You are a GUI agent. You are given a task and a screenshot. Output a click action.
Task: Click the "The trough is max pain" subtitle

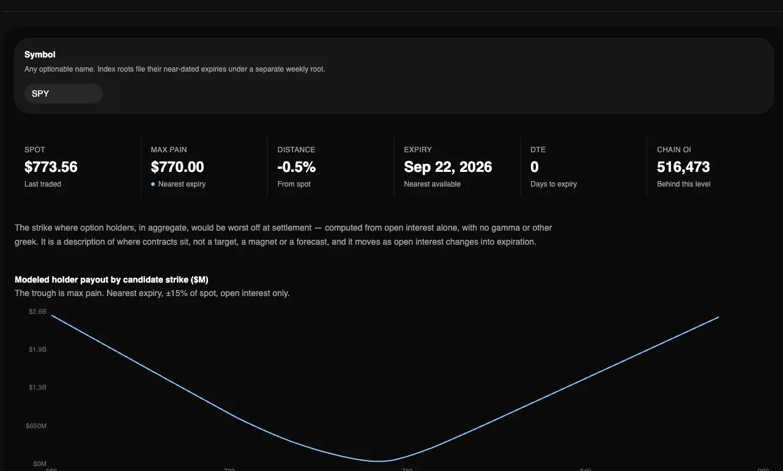click(152, 293)
